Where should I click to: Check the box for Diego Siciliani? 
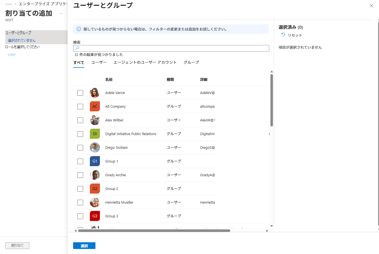click(x=80, y=148)
